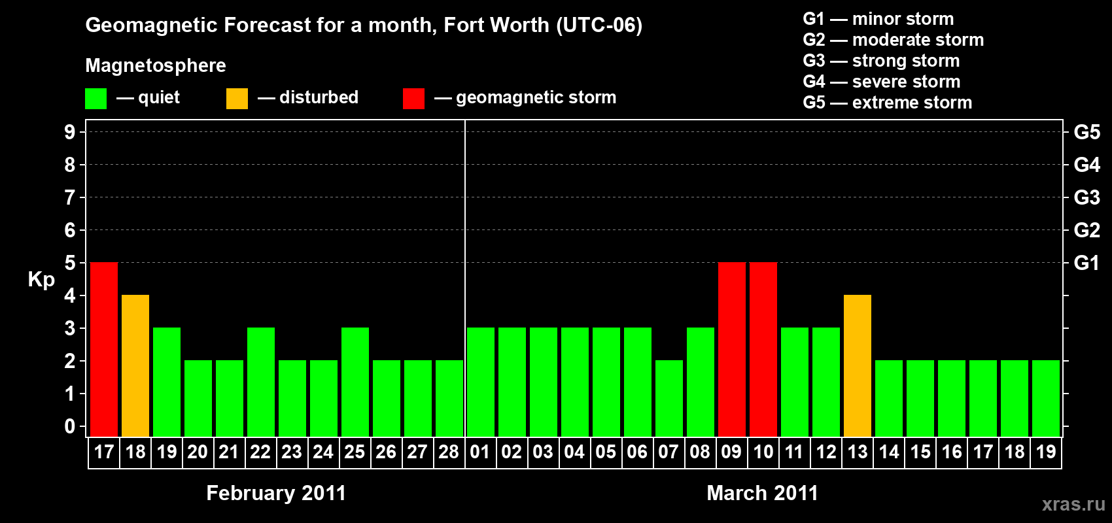Click the G3 right axis label
This screenshot has height=523, width=1112.
[x=1087, y=197]
